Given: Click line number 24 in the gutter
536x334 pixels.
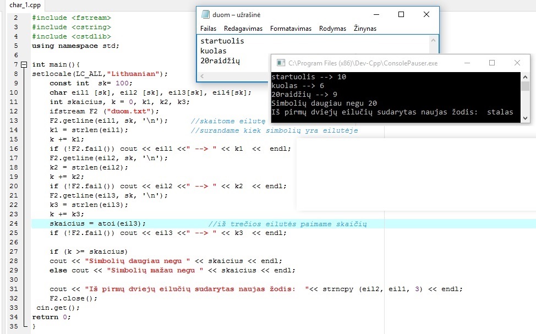Looking at the screenshot, I should [x=14, y=223].
